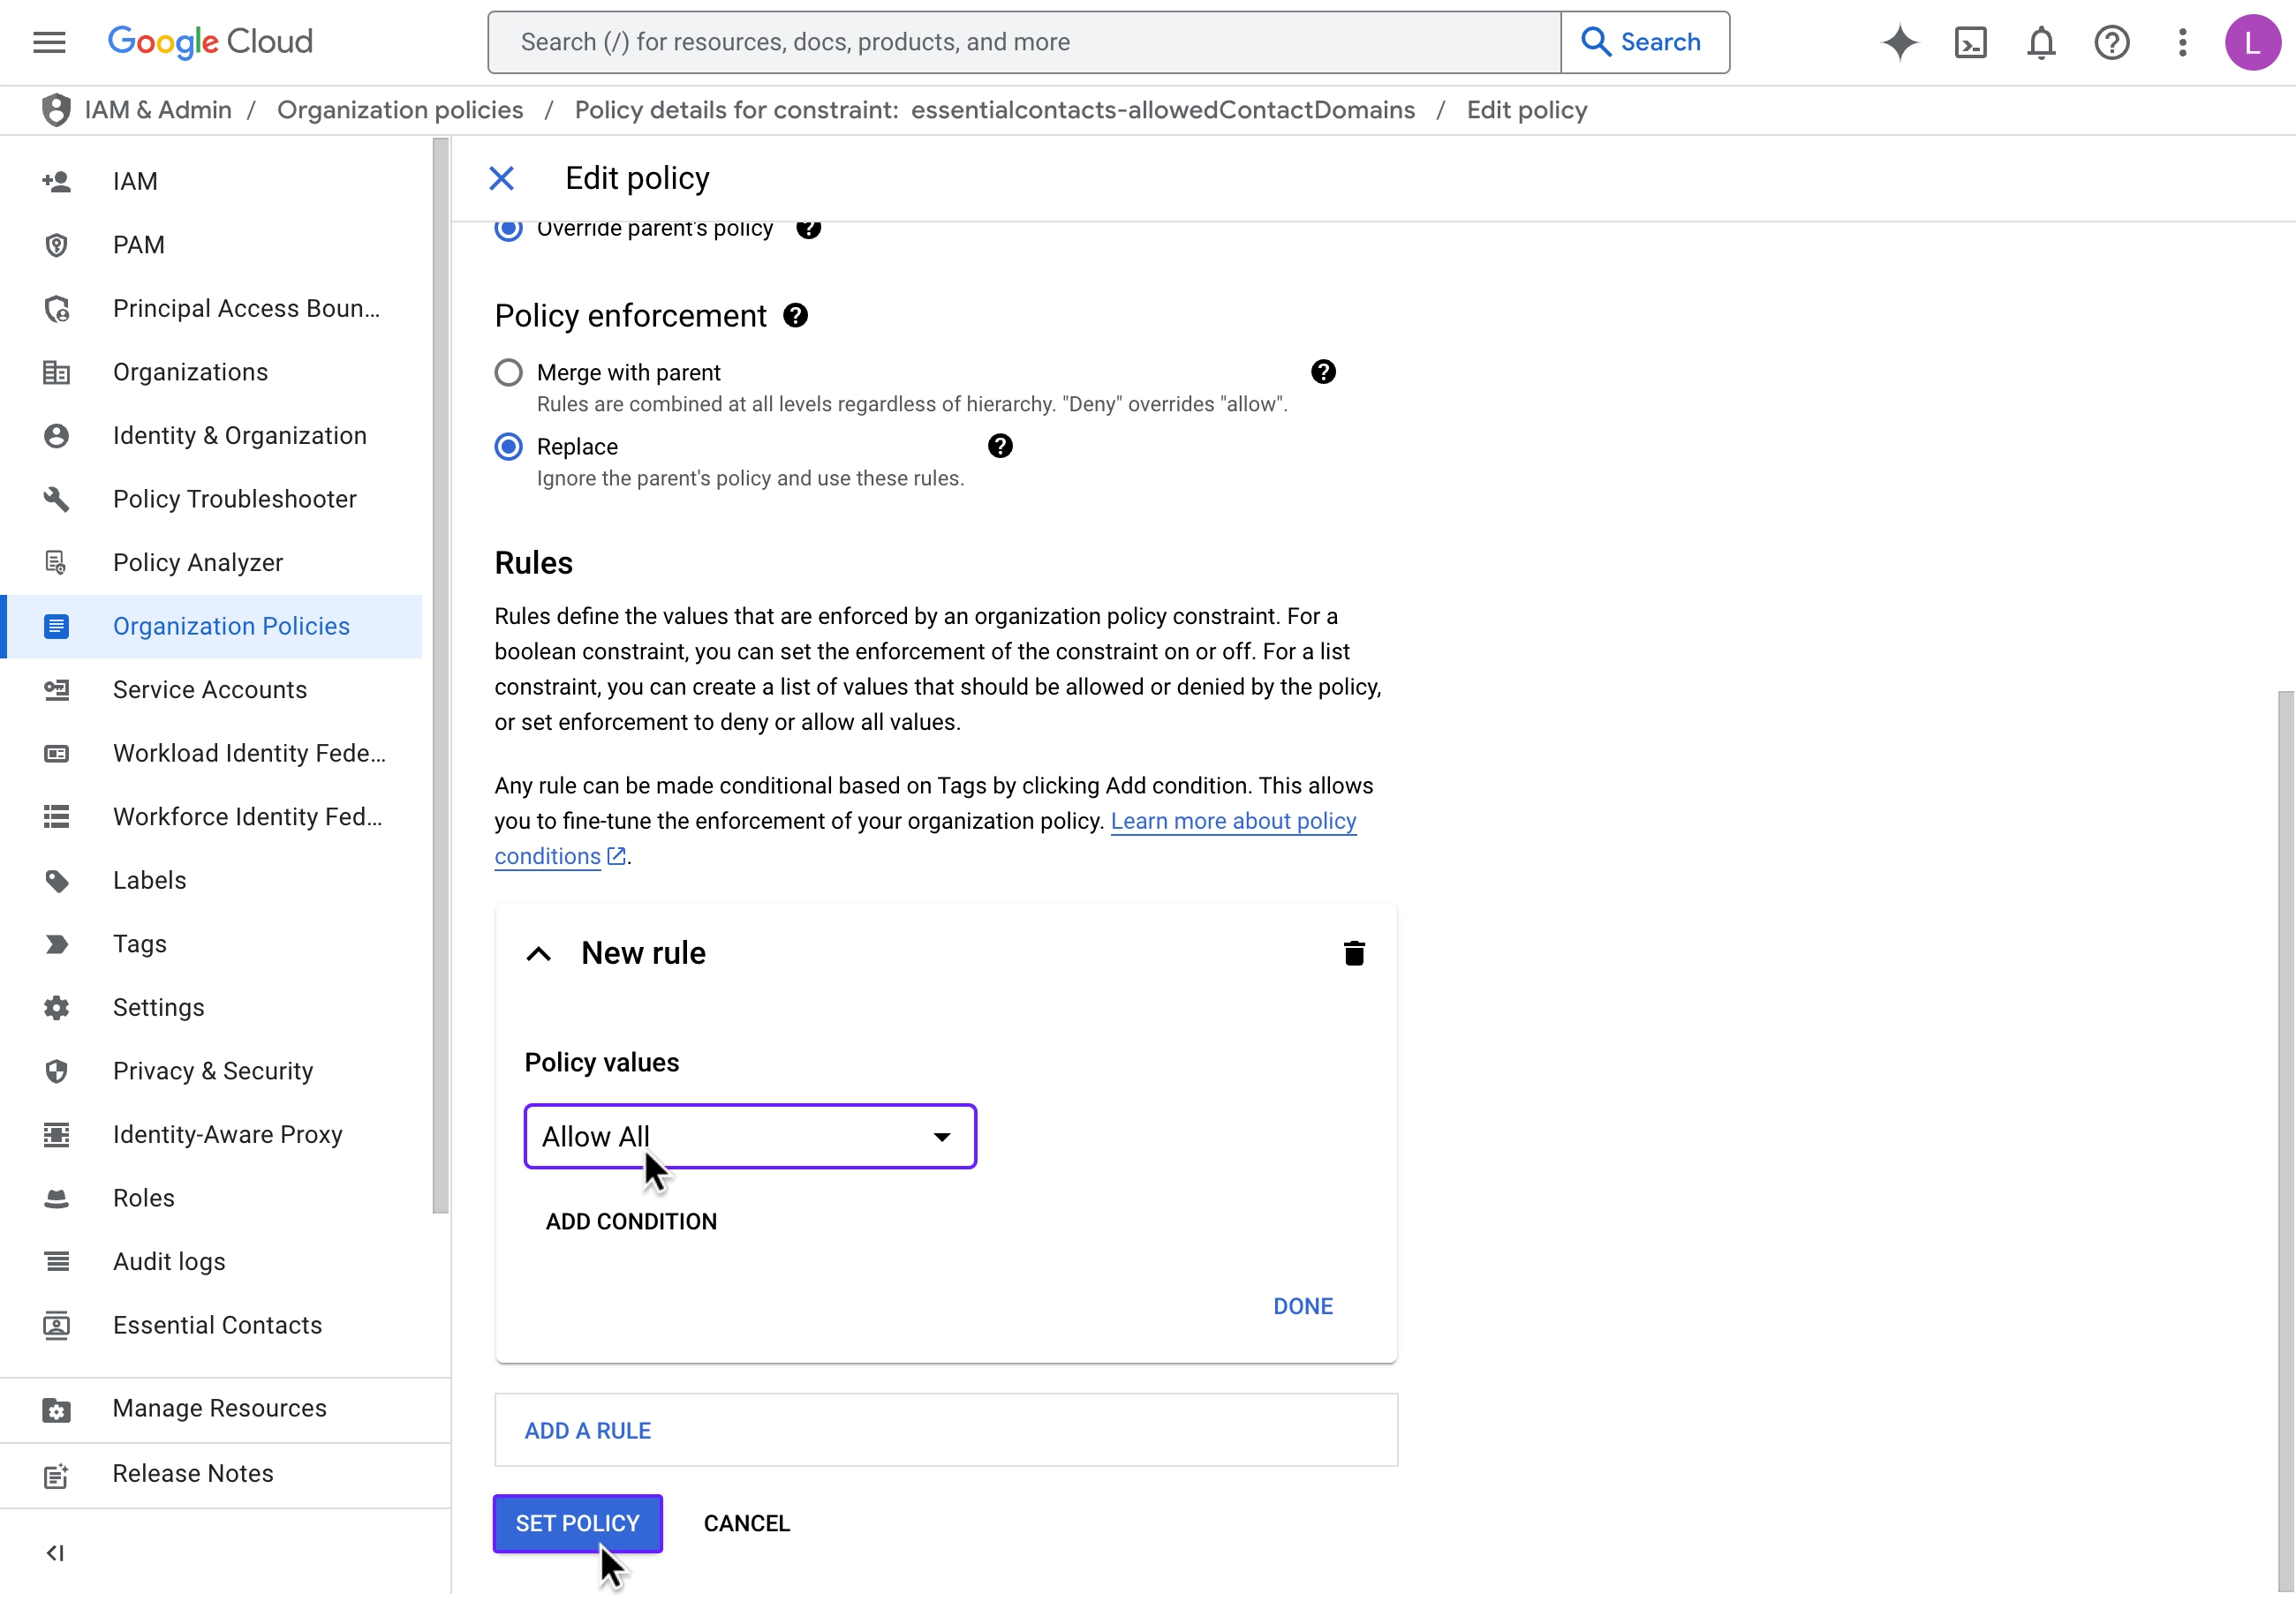This screenshot has width=2296, height=1601.
Task: Open Learn more about policy conditions link
Action: (1232, 821)
